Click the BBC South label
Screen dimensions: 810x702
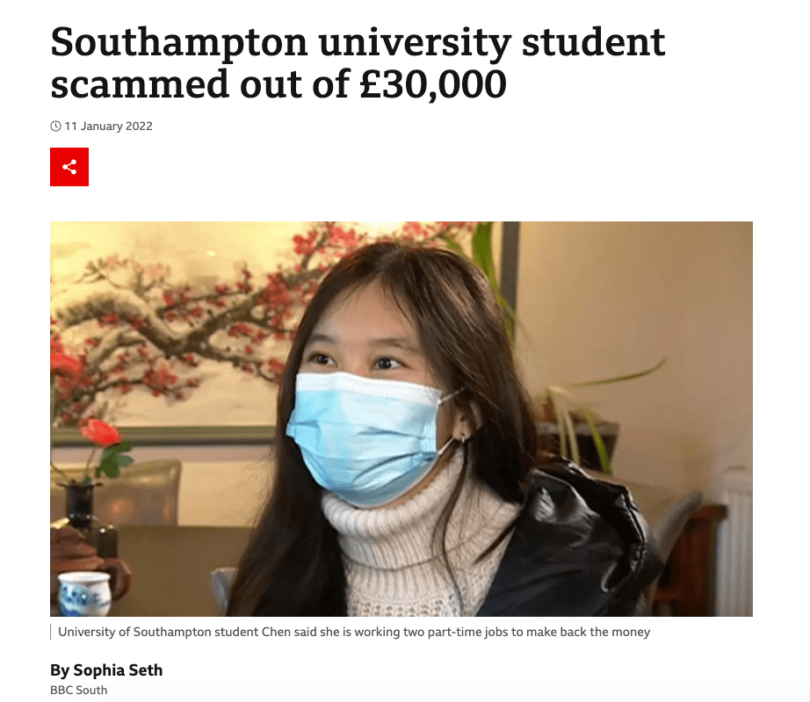point(78,690)
